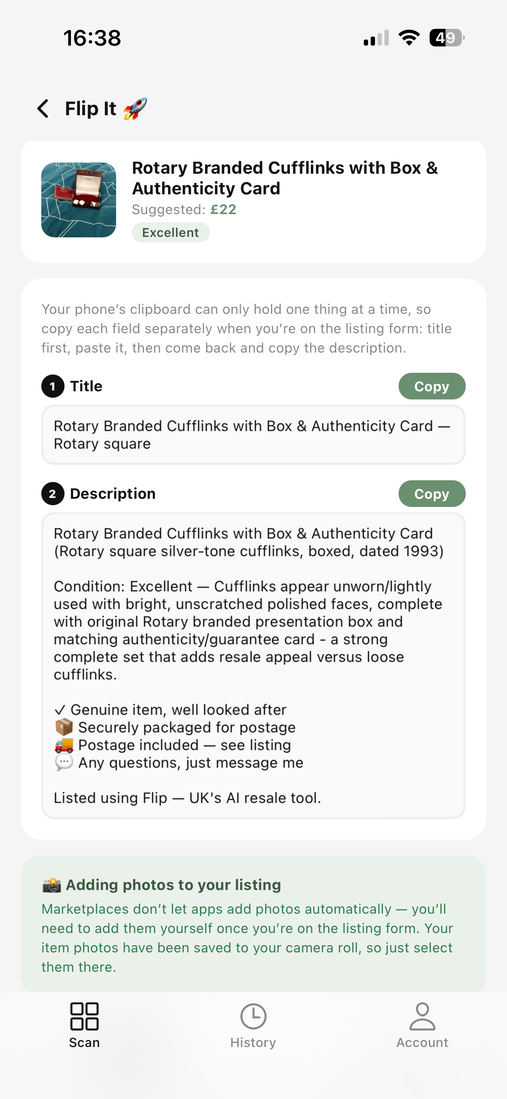The image size is (507, 1099).
Task: Tap the step 1 number badge
Action: pyautogui.click(x=52, y=386)
